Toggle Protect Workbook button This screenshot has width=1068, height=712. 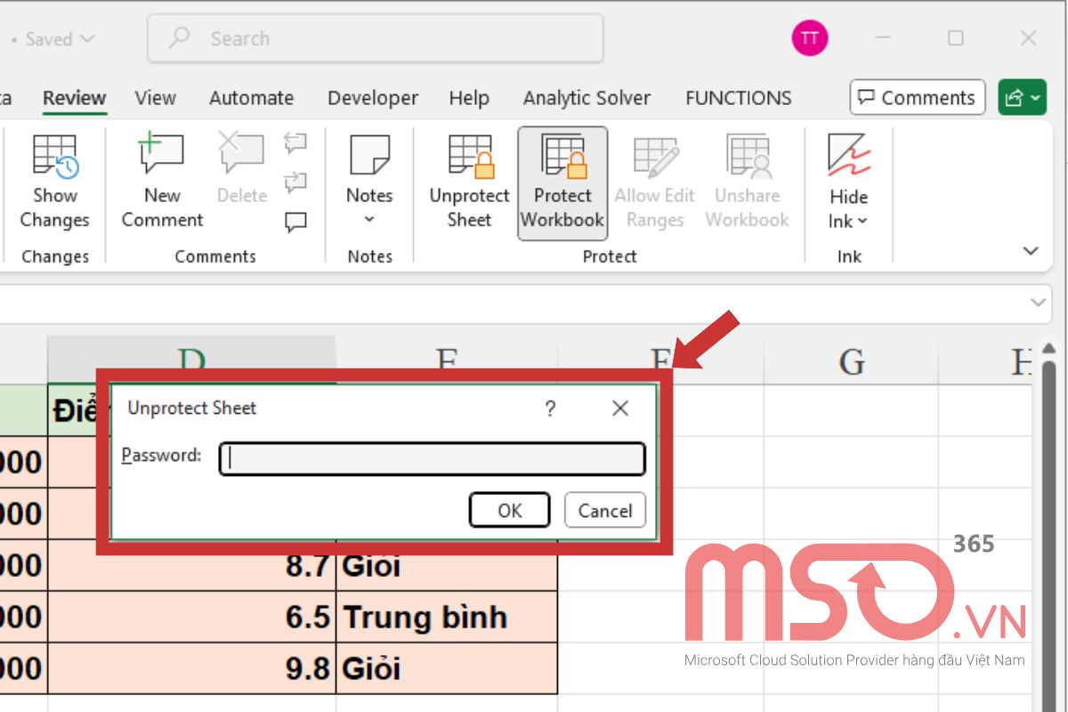[x=562, y=183]
